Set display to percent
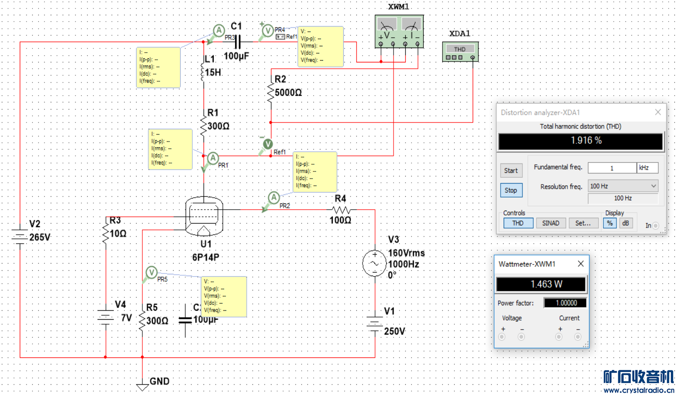 [x=610, y=223]
